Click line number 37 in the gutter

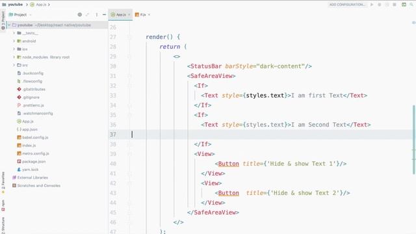click(113, 135)
